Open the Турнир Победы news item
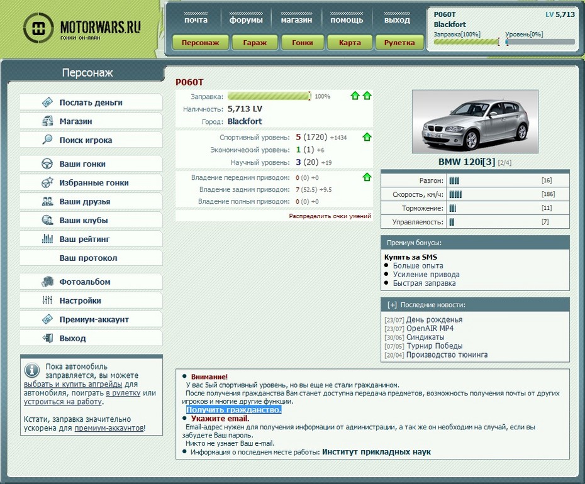Screen dimensions: 585x484 434,346
